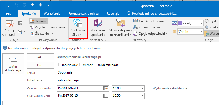This screenshot has width=219, height=105.
Task: Click the striped show-as status icon
Action: [174, 23]
